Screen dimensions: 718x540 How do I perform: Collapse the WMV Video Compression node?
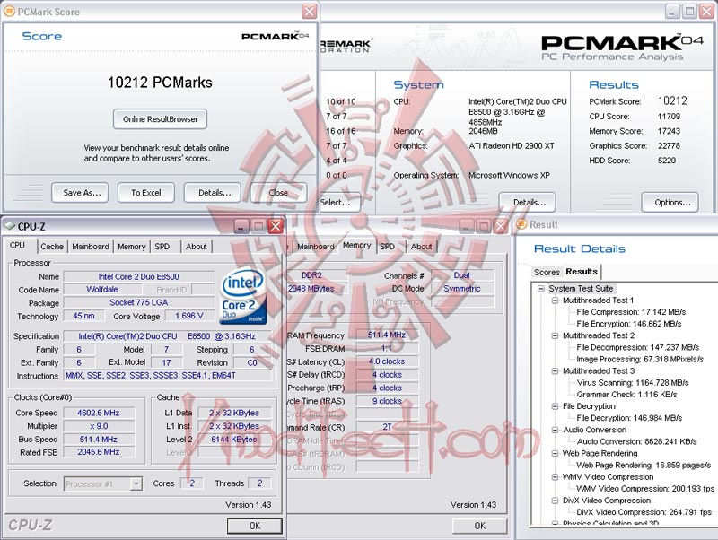[555, 477]
